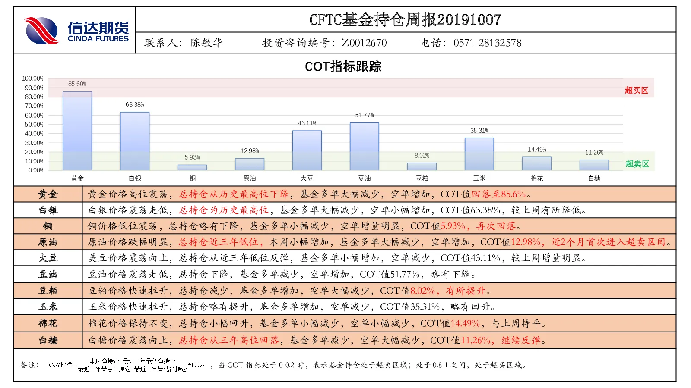The height and width of the screenshot is (388, 691).
Task: Select the 玉米 bar in the chart
Action: tap(479, 154)
